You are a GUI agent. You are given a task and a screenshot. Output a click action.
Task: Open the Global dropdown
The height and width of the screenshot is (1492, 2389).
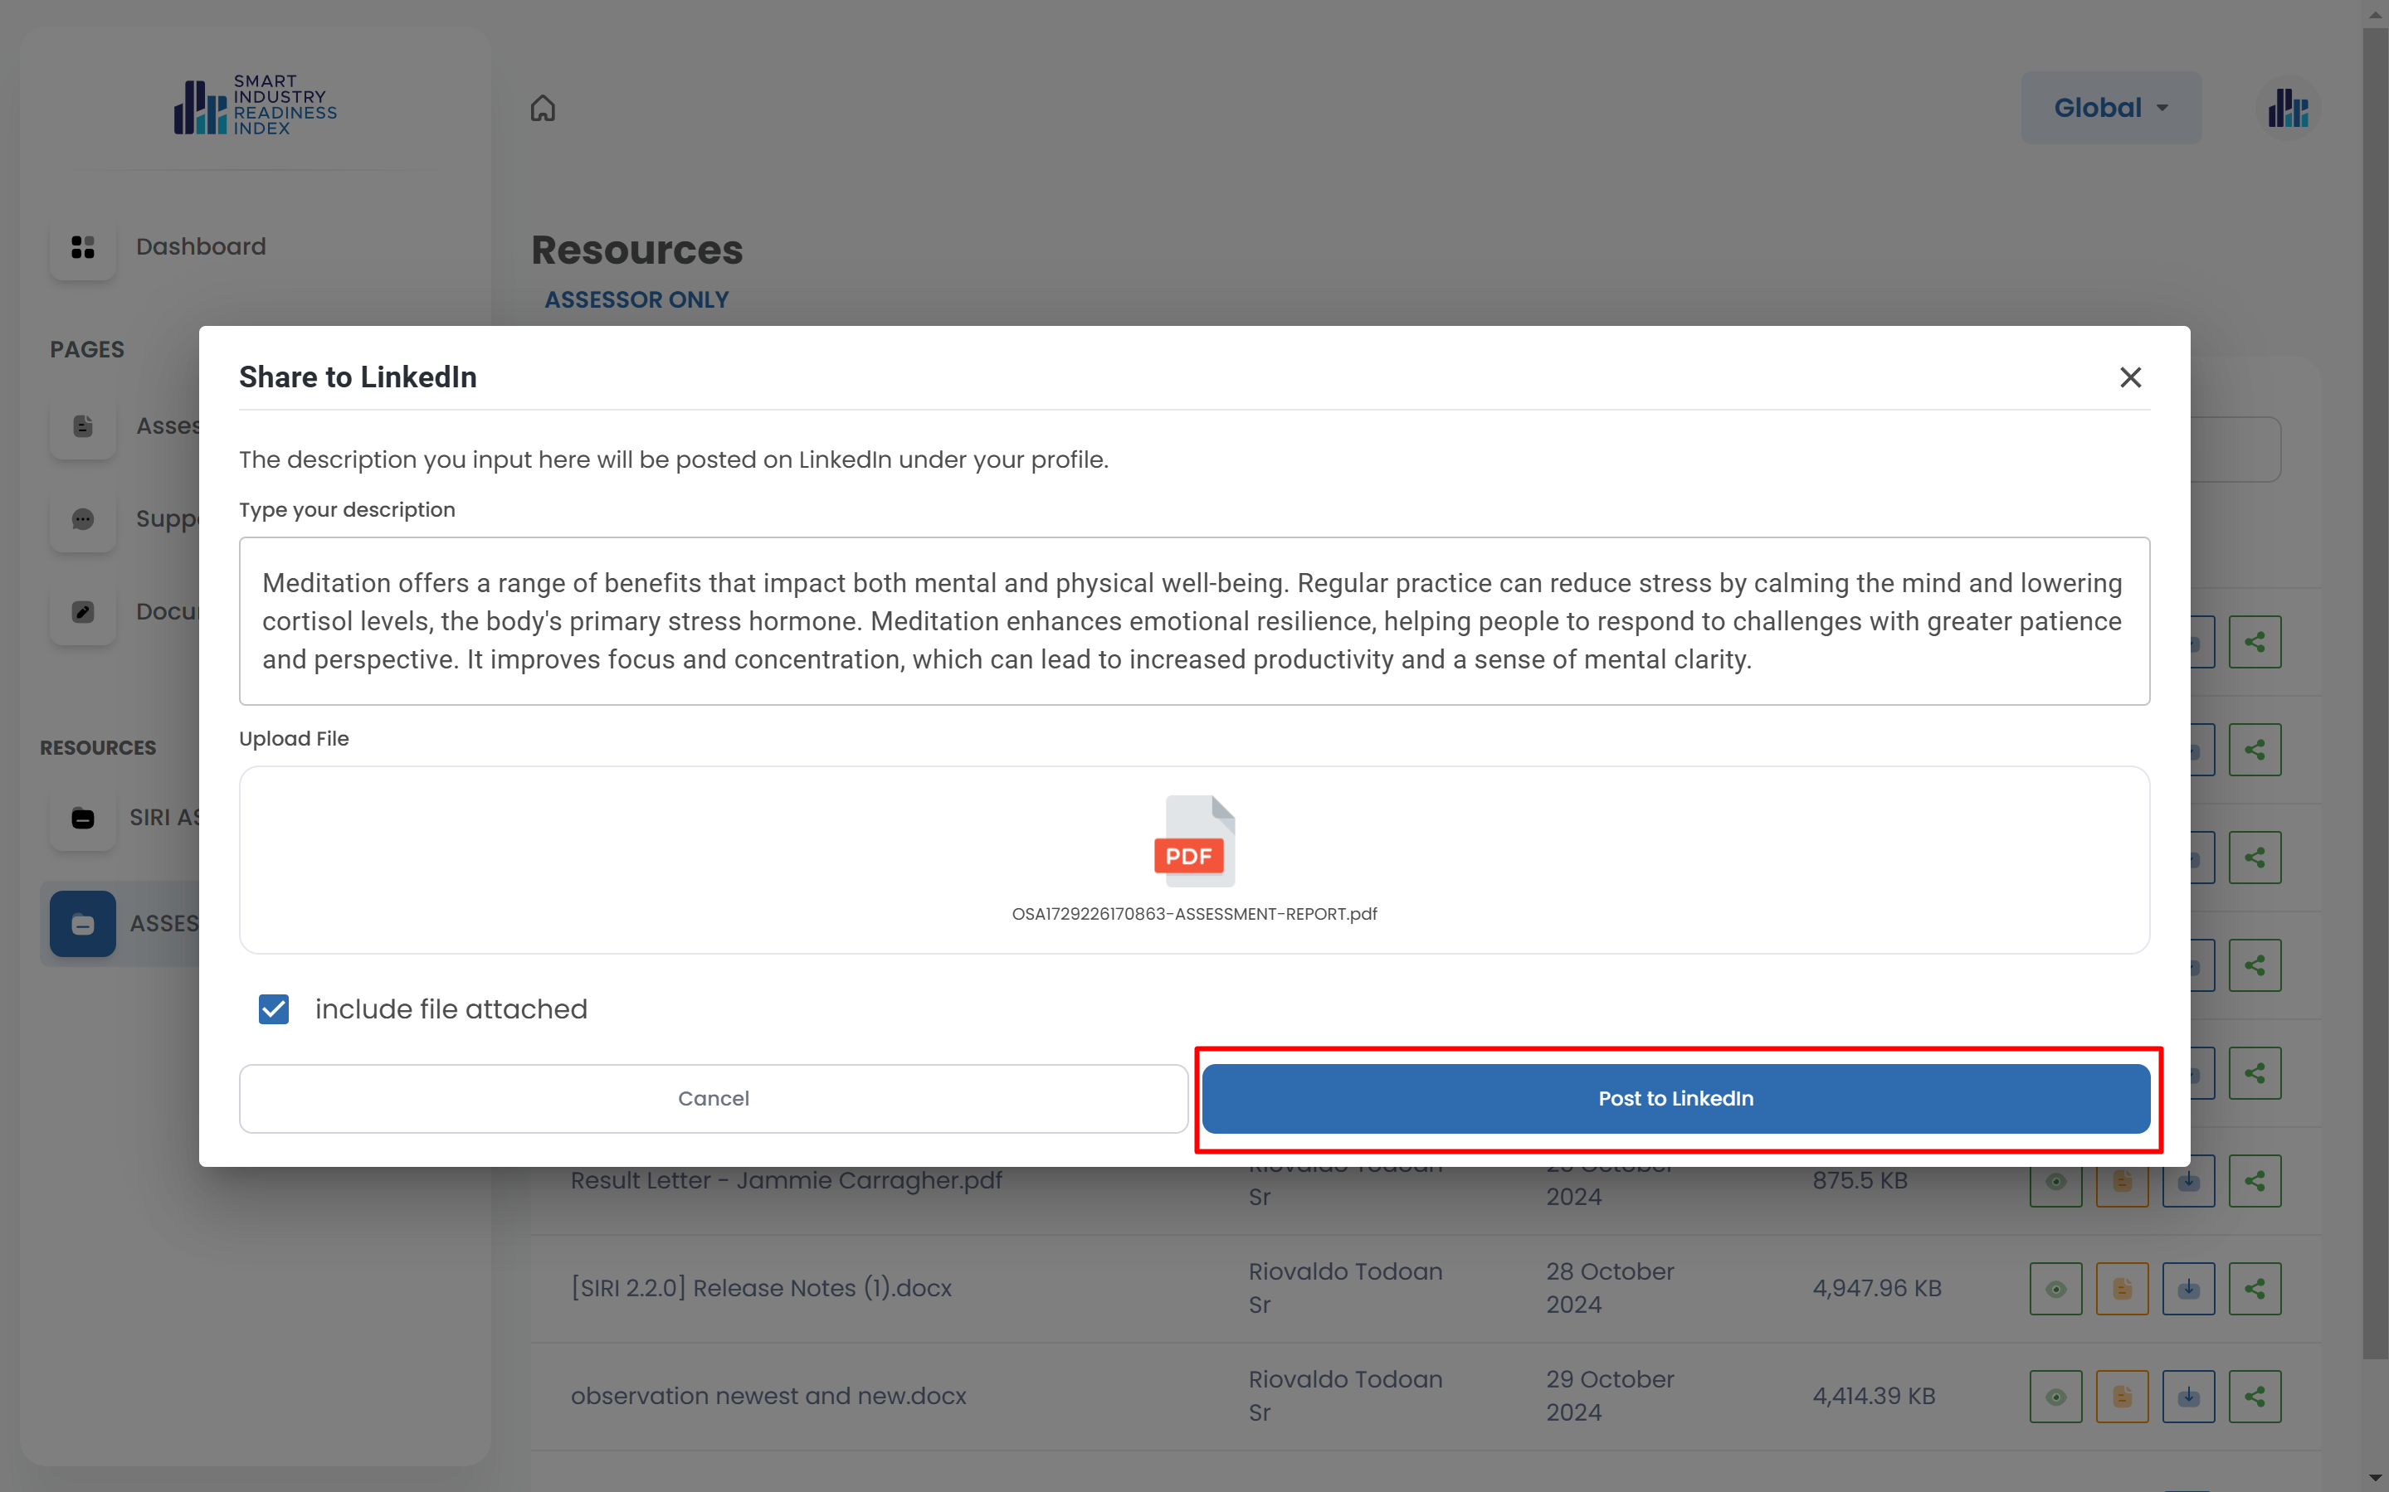pyautogui.click(x=2111, y=108)
